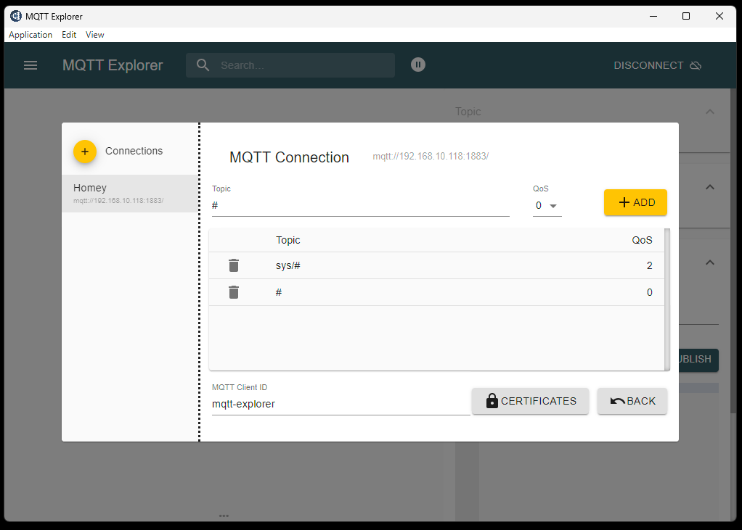Click the search magnifier icon

tap(203, 65)
